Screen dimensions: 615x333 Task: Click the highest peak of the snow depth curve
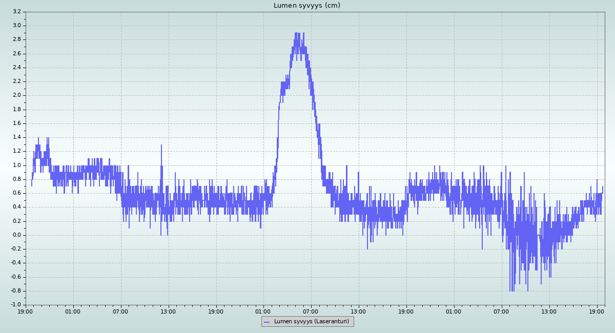(296, 33)
